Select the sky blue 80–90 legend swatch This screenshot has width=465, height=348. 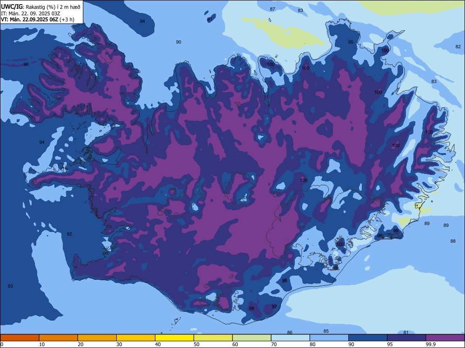tap(329, 338)
